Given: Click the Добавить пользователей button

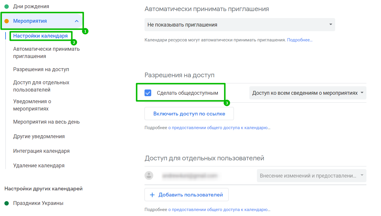Looking at the screenshot, I should point(187,195).
